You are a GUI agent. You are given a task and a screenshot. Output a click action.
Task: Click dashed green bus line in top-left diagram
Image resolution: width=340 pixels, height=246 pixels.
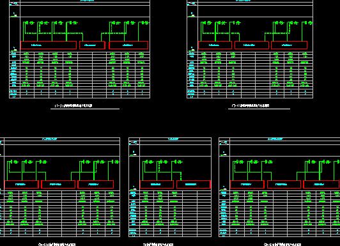pyautogui.click(x=54, y=33)
